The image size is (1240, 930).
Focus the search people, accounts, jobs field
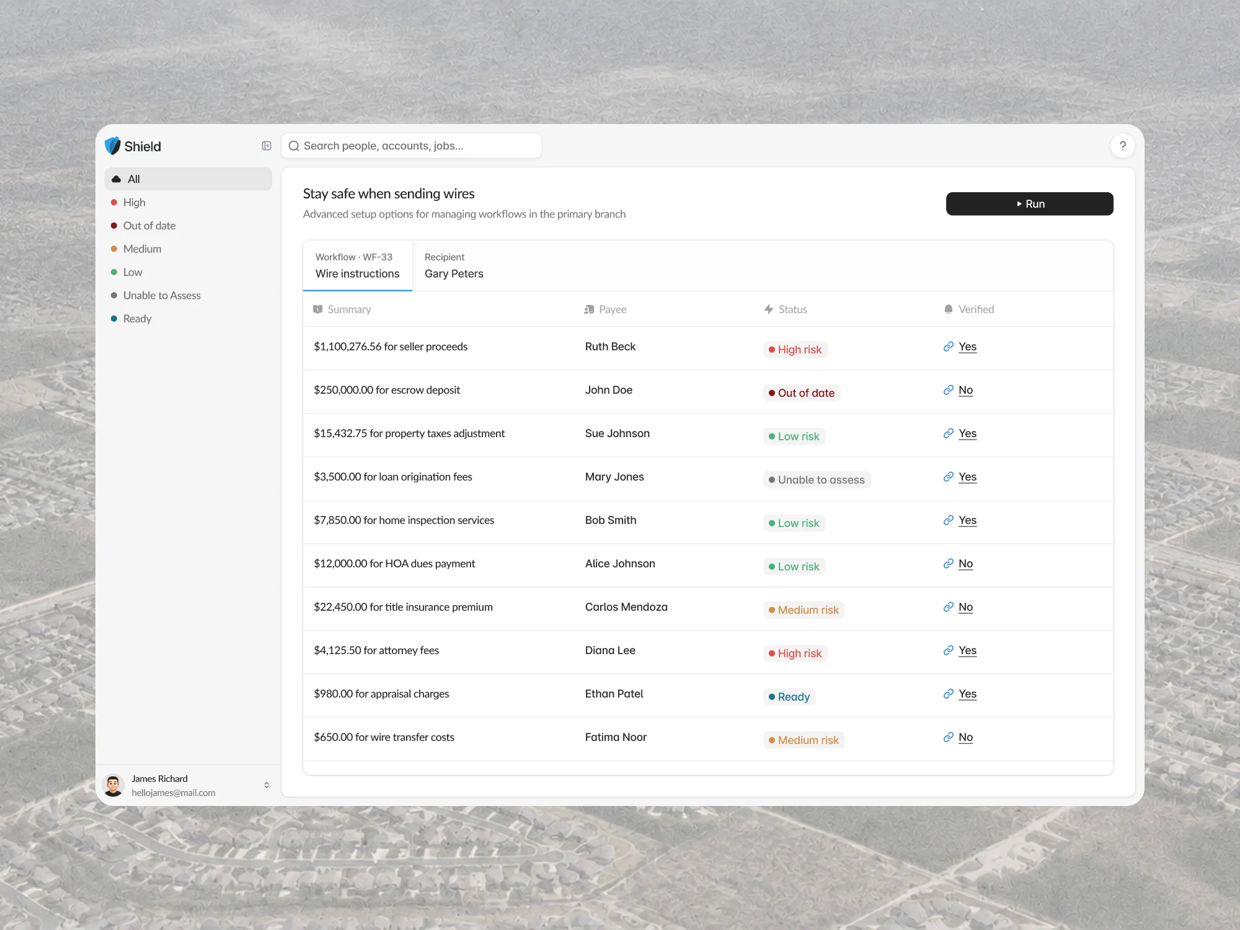[x=412, y=146]
